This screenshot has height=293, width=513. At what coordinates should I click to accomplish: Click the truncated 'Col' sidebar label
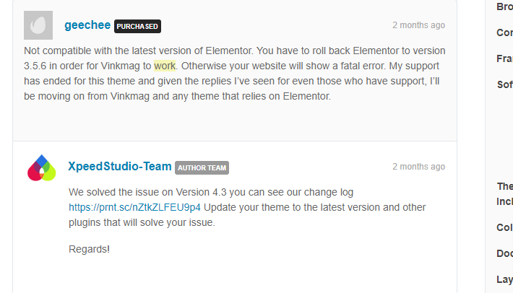point(504,227)
